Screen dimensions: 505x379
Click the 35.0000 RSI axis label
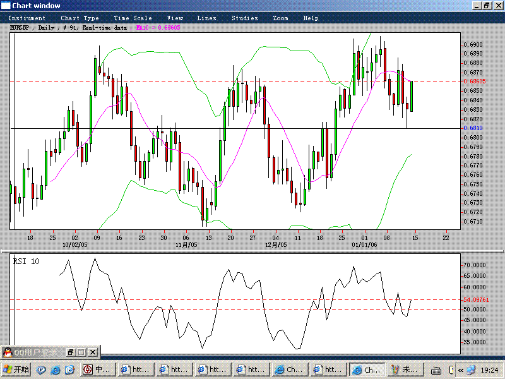(474, 342)
